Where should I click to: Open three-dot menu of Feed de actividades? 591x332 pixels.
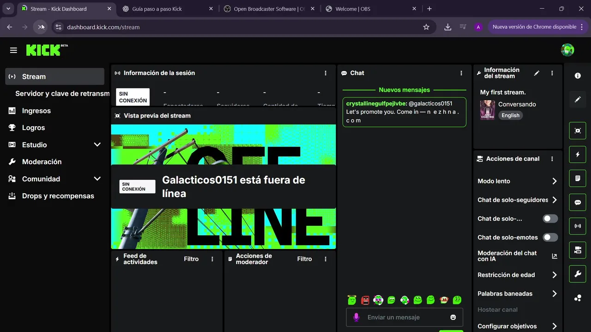[212, 259]
